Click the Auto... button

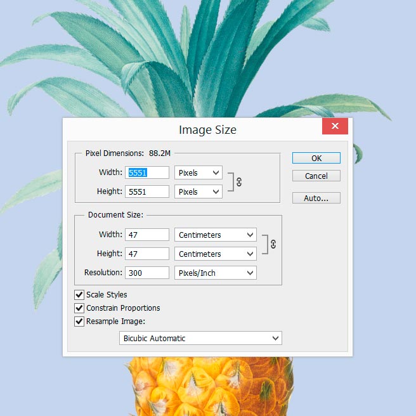pos(316,198)
